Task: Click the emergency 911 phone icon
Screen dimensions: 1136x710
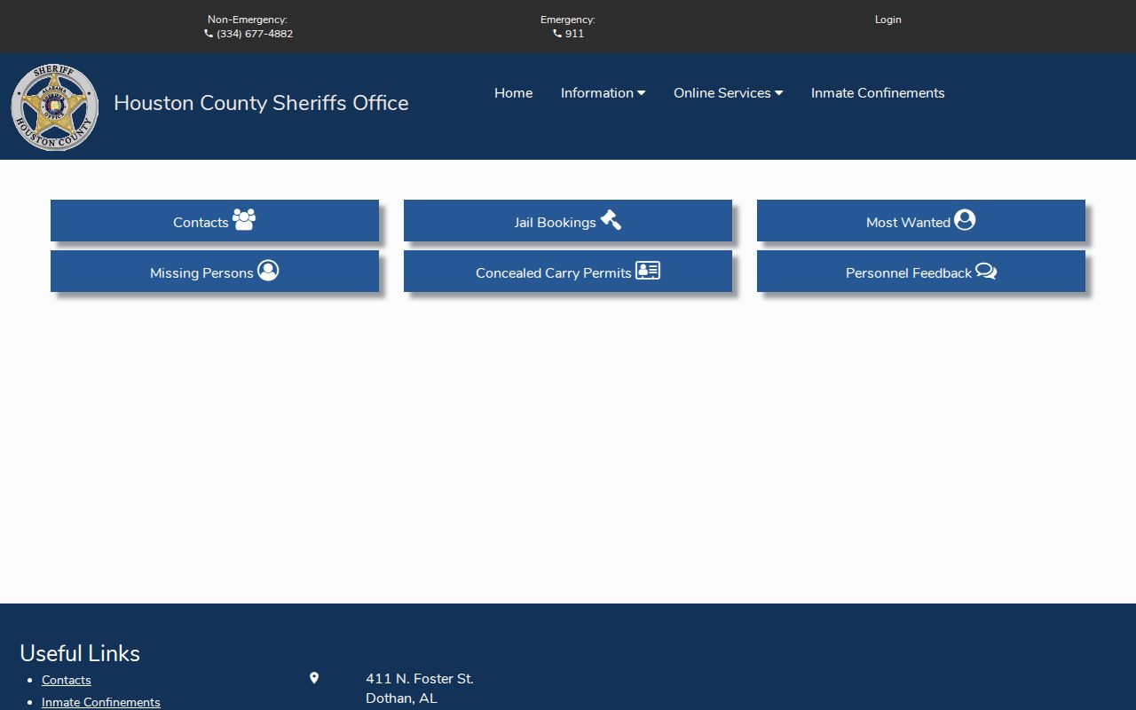Action: [557, 34]
